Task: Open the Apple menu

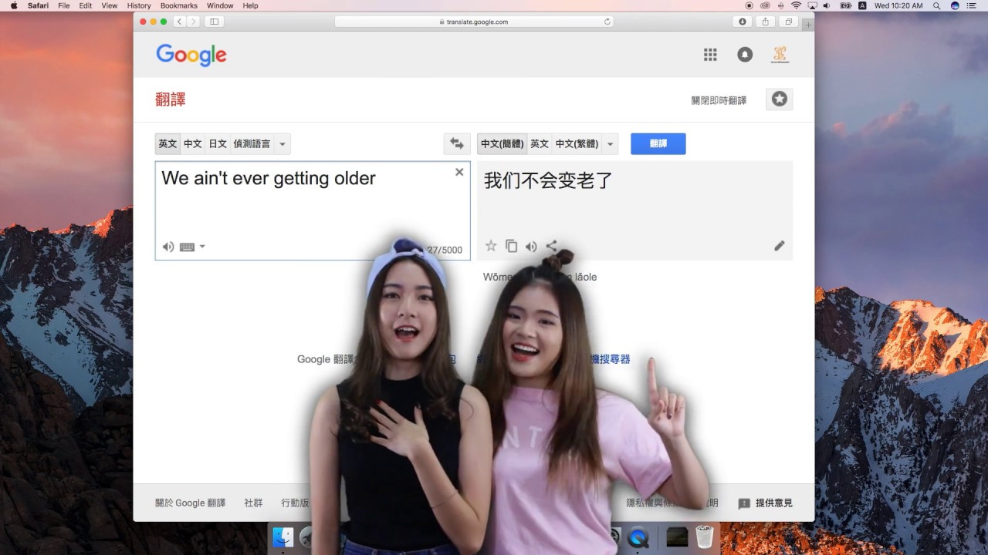Action: coord(14,5)
